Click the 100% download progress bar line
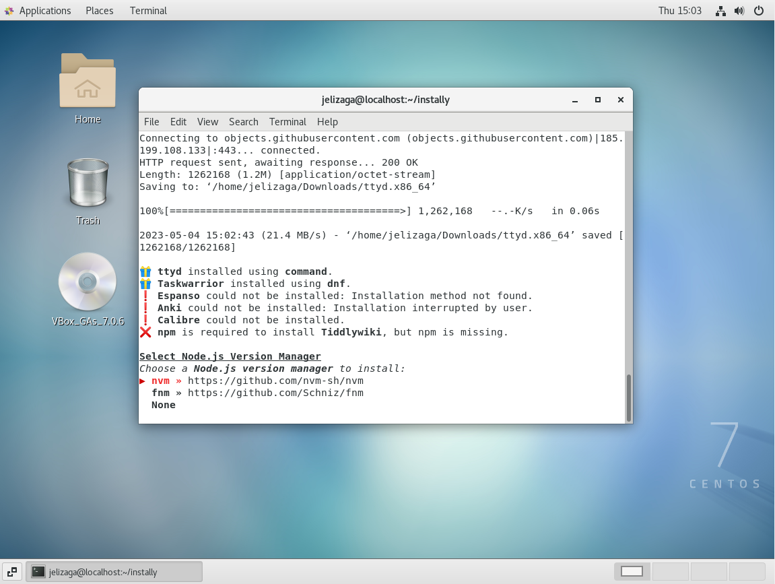This screenshot has width=775, height=584. click(x=369, y=211)
